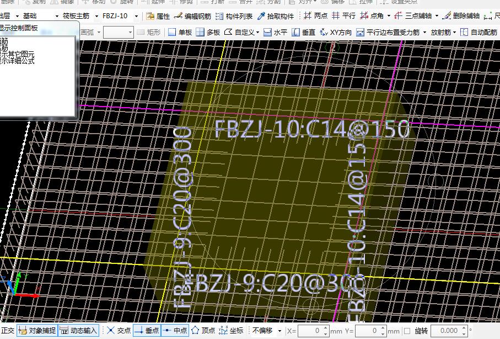
Task: Open the 属性 properties panel
Action: pos(158,16)
